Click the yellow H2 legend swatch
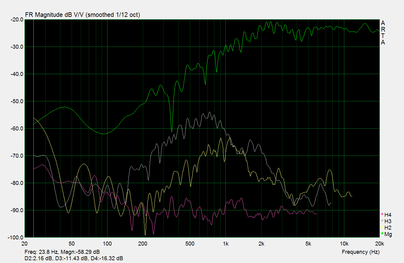The image size is (404, 263). coord(382,227)
